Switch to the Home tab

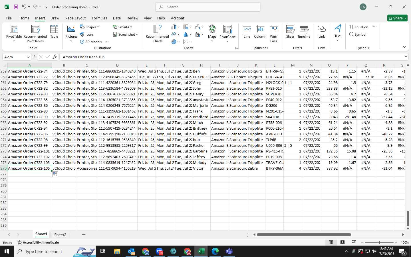(24, 18)
